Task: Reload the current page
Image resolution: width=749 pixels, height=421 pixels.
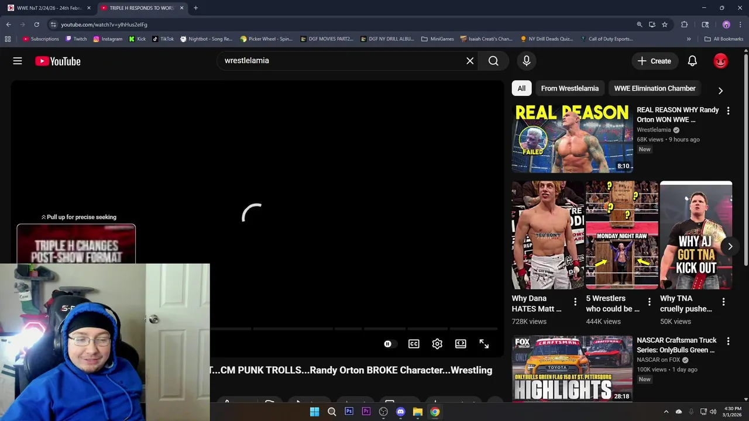Action: pos(36,25)
